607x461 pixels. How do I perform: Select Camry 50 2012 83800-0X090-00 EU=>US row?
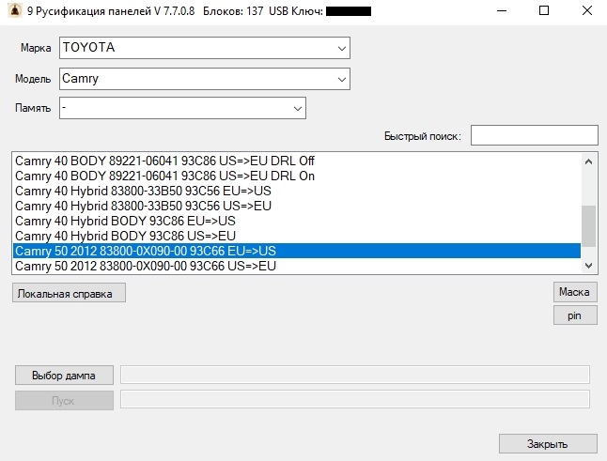coord(297,251)
